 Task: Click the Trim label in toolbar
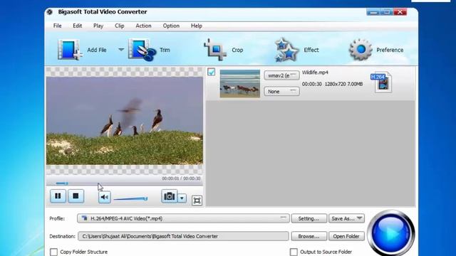tap(165, 50)
